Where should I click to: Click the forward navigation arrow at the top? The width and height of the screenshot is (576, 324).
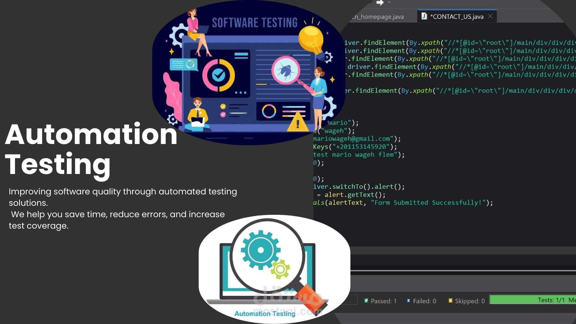click(380, 3)
